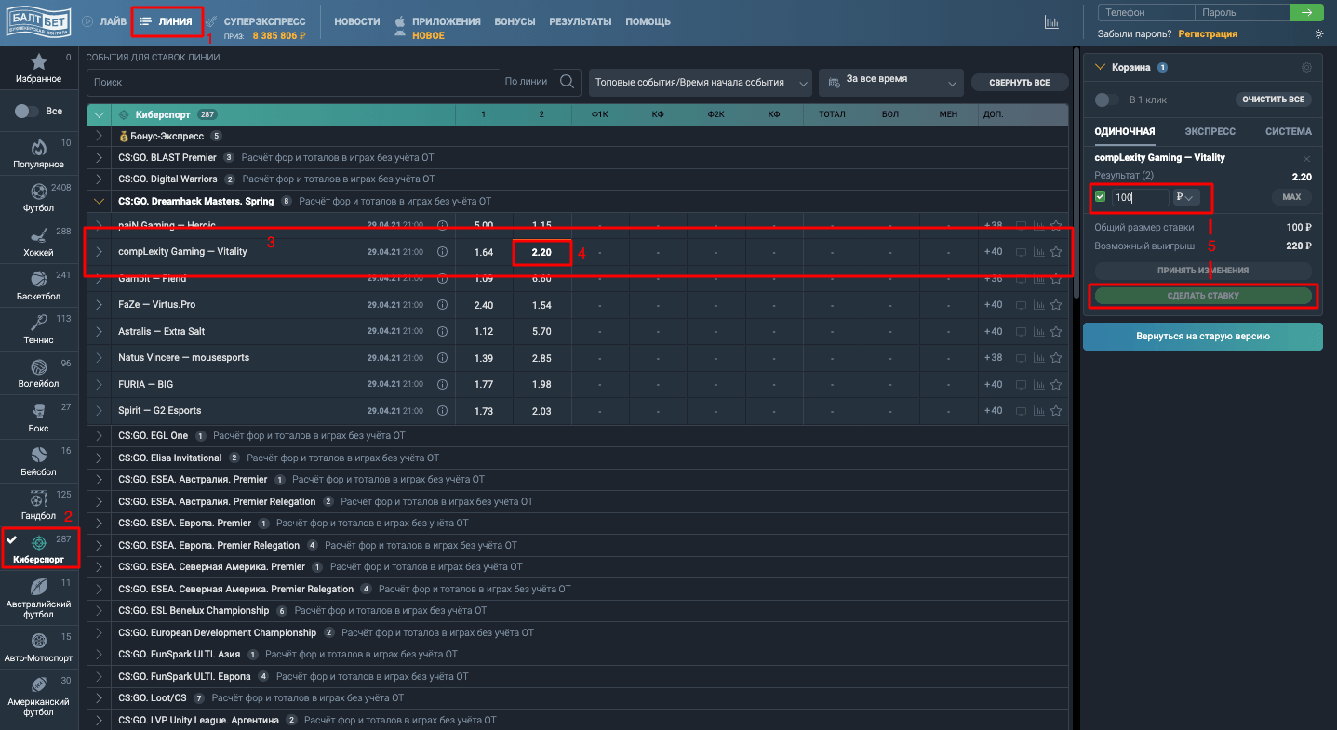Open statistics chart icon in top header
The width and height of the screenshot is (1337, 730).
[1052, 22]
